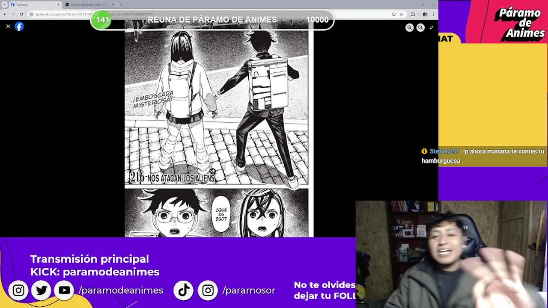The height and width of the screenshot is (308, 548).
Task: Click the KICK: paramodeanimes text
Action: (95, 272)
